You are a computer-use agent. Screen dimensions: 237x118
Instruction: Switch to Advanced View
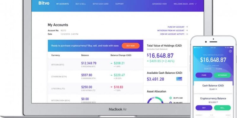[x=159, y=4]
